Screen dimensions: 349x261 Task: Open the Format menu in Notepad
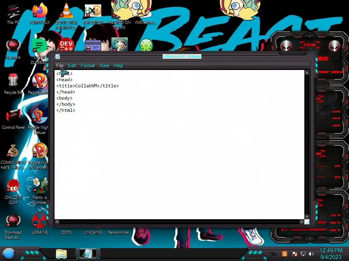coord(88,66)
